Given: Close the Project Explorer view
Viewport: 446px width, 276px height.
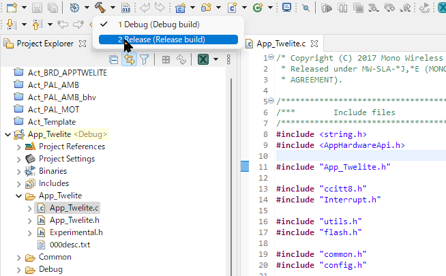Looking at the screenshot, I should click(83, 44).
